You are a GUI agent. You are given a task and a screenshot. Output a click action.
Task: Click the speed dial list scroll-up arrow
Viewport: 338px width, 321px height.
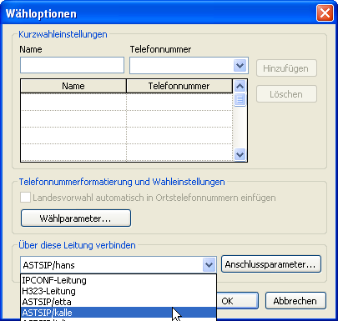pyautogui.click(x=240, y=86)
